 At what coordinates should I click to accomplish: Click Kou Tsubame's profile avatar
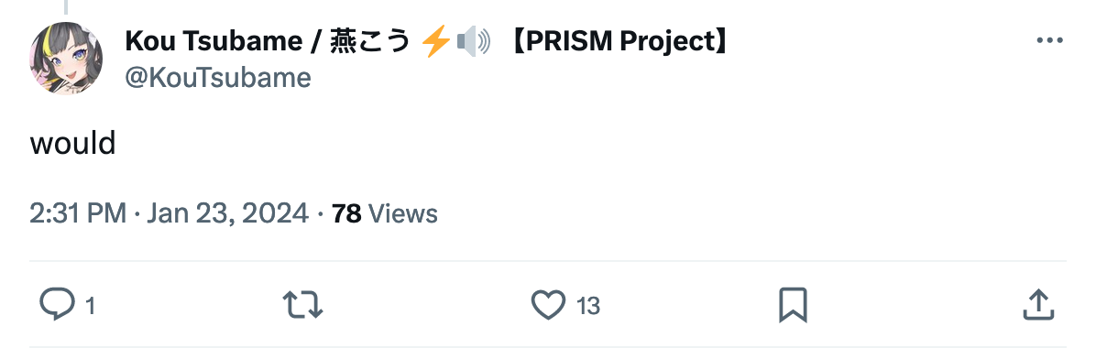point(66,59)
